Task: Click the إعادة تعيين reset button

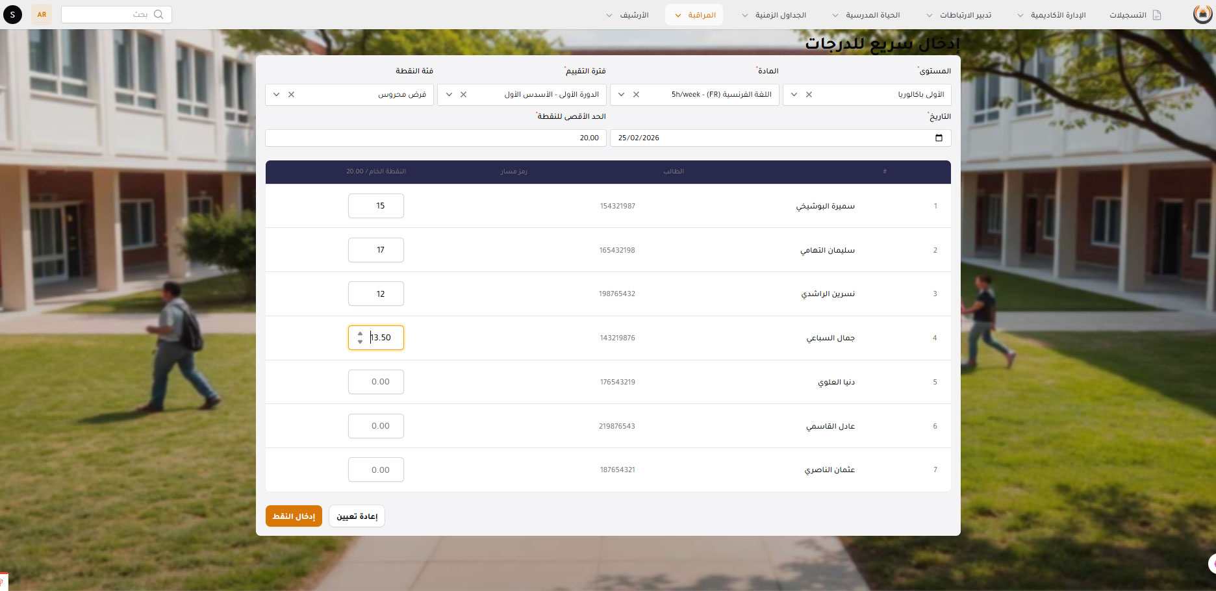Action: click(357, 516)
